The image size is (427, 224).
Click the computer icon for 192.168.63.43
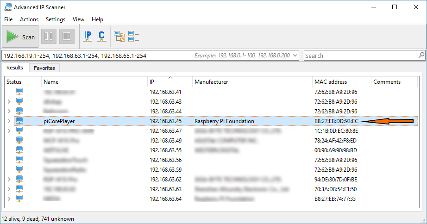19,101
